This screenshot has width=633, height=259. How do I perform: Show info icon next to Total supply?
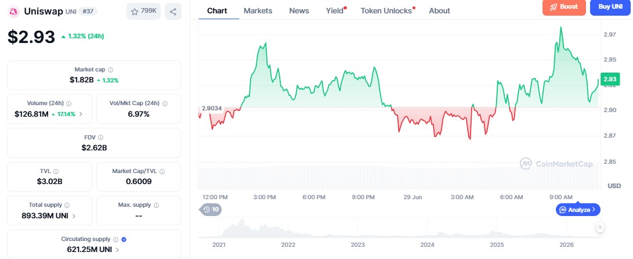click(x=67, y=205)
